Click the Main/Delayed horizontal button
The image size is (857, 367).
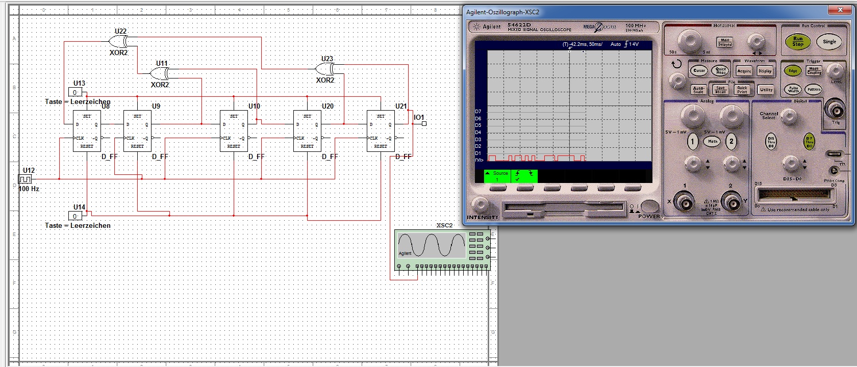pos(724,42)
